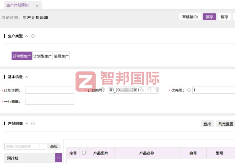Click info icon beside 生产类型 heading
The height and width of the screenshot is (163, 235).
click(33, 36)
